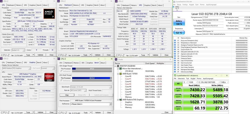Screen dimensions: 250x114
Task: Click the Stop button in the Bench window
Action: 67,95
